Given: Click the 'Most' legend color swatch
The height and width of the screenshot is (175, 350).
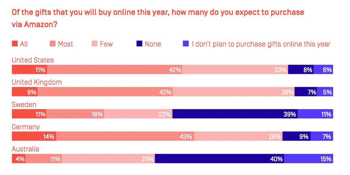Looking at the screenshot, I should click(x=52, y=44).
